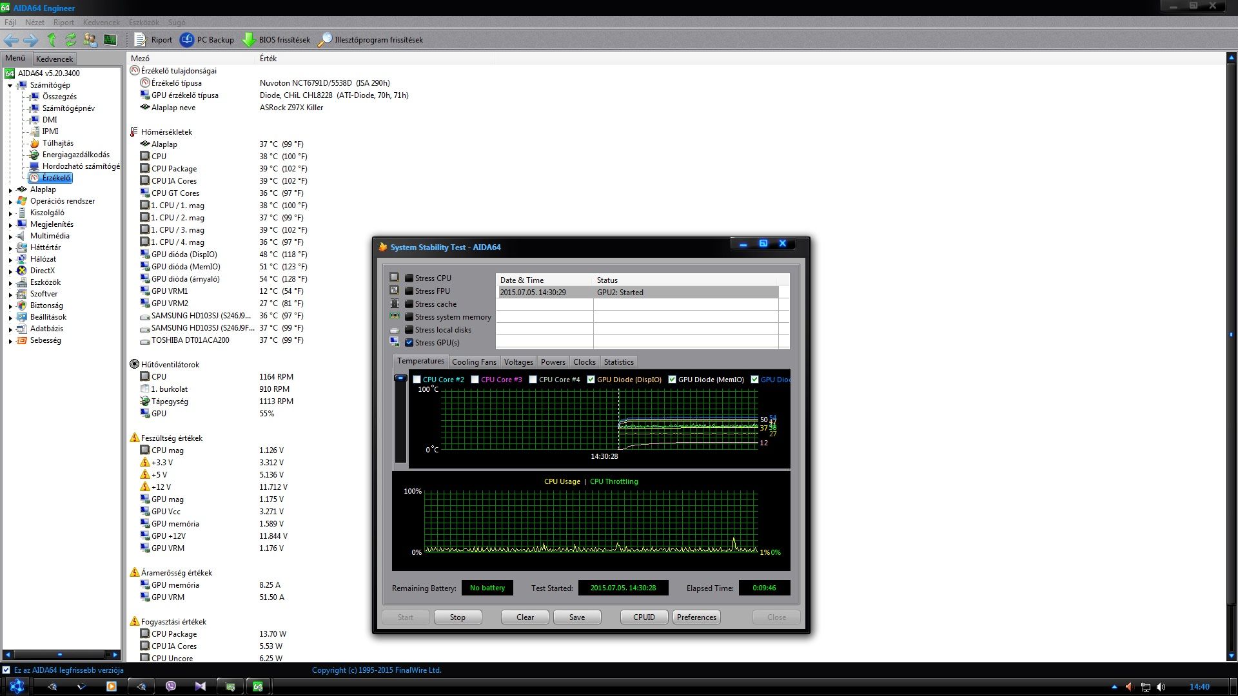Expand the DirectX tree node
The image size is (1238, 696).
[x=10, y=271]
